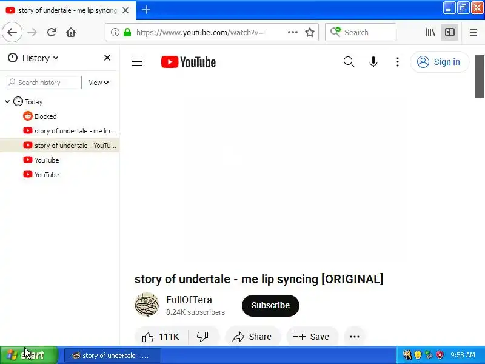This screenshot has width=485, height=364.
Task: Open the first YouTube history entry
Action: 59,160
